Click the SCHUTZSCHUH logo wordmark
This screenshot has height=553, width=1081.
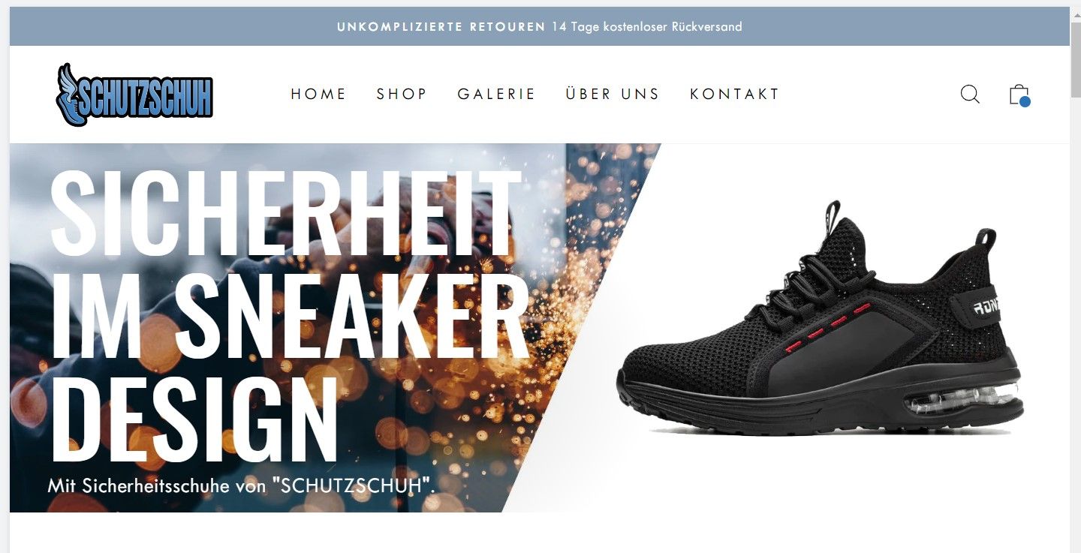(x=146, y=98)
